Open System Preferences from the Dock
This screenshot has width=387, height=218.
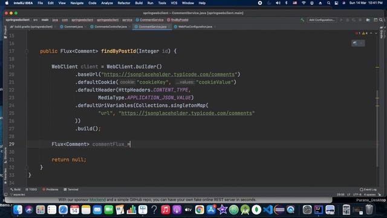(x=307, y=210)
